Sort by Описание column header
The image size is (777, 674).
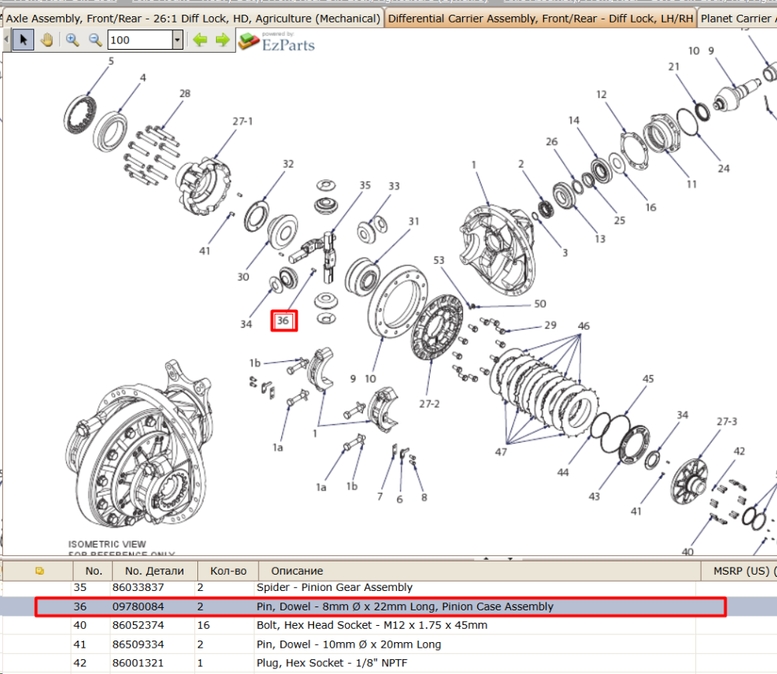(479, 571)
